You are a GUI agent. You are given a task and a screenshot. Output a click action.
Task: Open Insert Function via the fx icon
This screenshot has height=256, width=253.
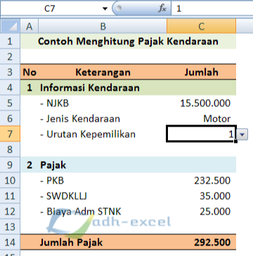tap(162, 8)
